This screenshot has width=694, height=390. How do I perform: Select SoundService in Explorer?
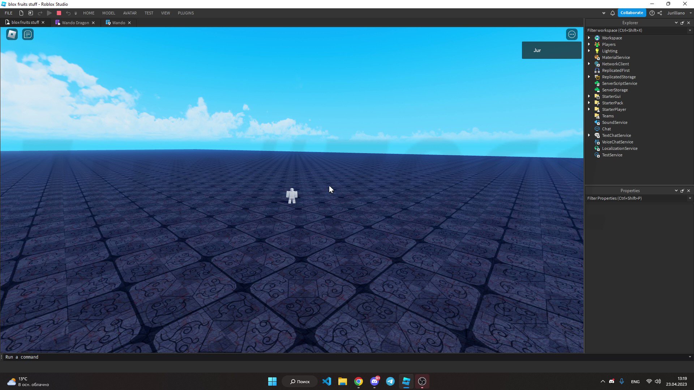(x=614, y=122)
